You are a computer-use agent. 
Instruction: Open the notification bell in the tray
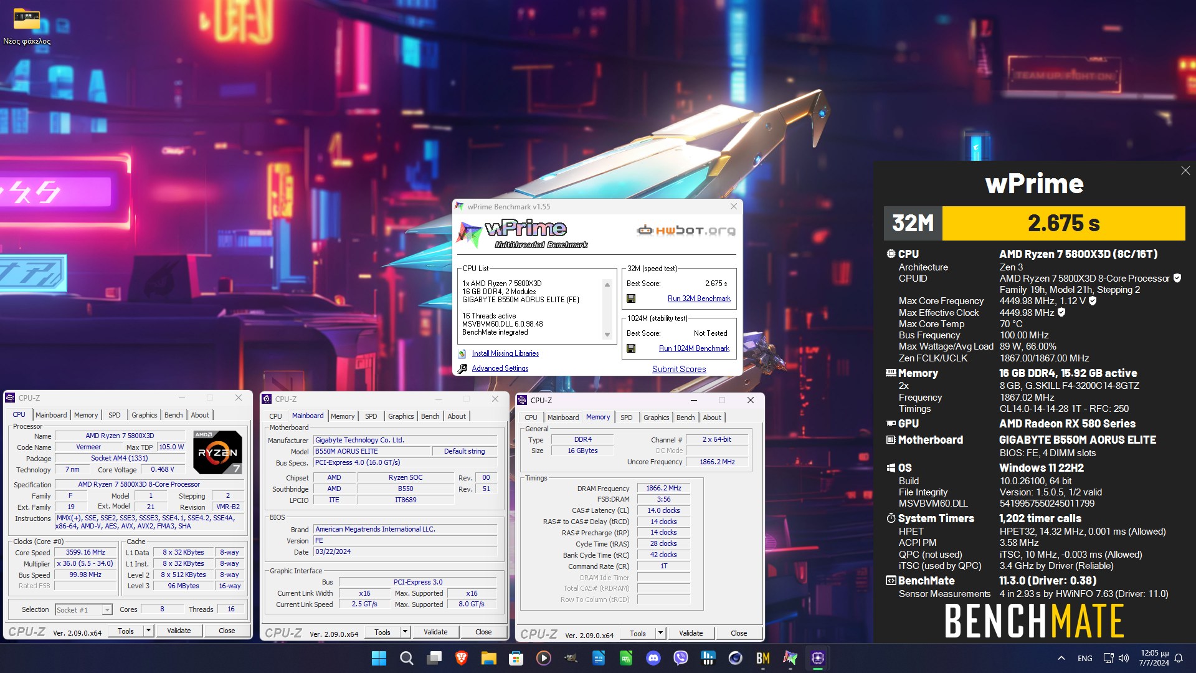coord(1179,658)
